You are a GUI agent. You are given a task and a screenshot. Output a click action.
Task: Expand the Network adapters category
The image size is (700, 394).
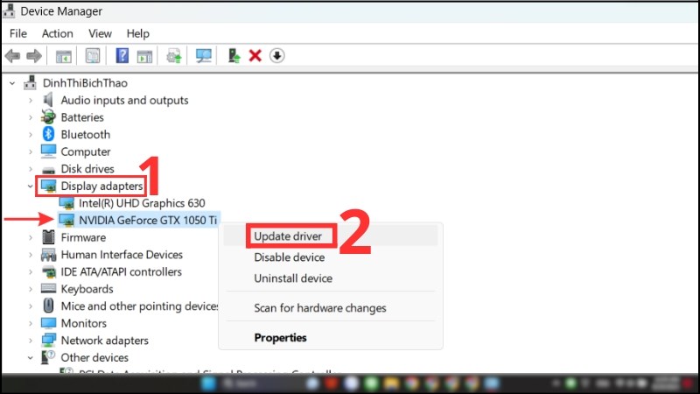point(32,341)
